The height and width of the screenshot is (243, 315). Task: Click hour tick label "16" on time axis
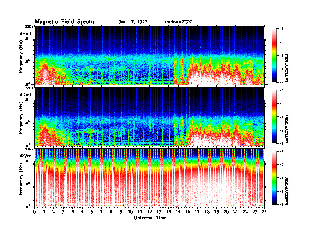click(x=188, y=212)
